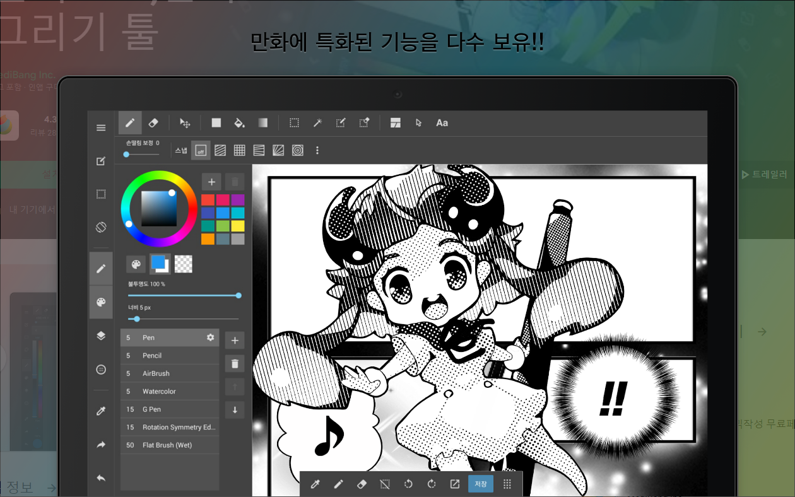Pick the Eyedropper tool in the left sidebar
The width and height of the screenshot is (795, 497).
click(x=100, y=411)
